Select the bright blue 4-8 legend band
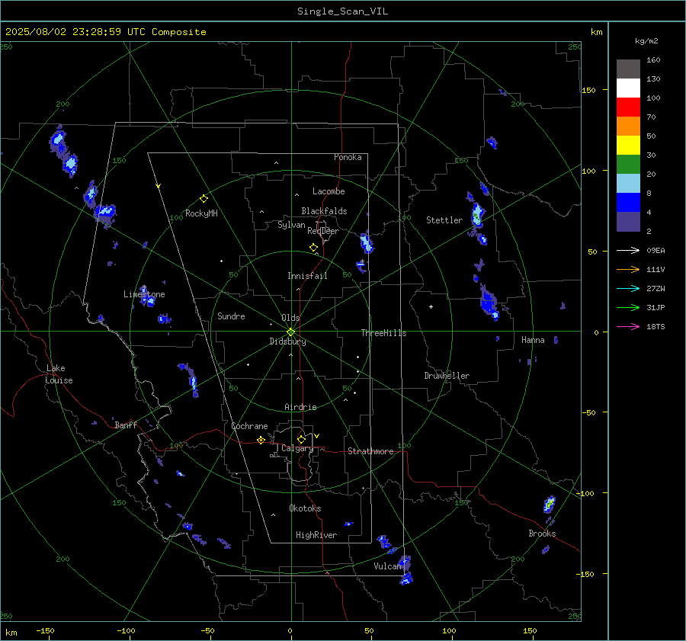The height and width of the screenshot is (641, 686). tap(628, 202)
